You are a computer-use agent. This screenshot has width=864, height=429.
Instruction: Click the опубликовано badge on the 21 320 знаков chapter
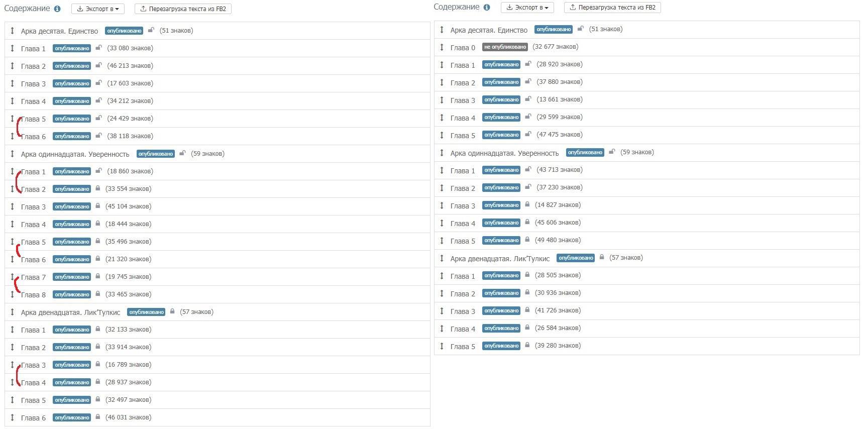(72, 259)
